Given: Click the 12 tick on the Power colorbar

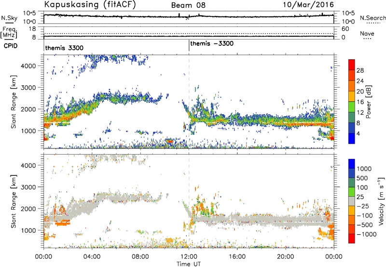Looking at the screenshot, I should point(359,113).
